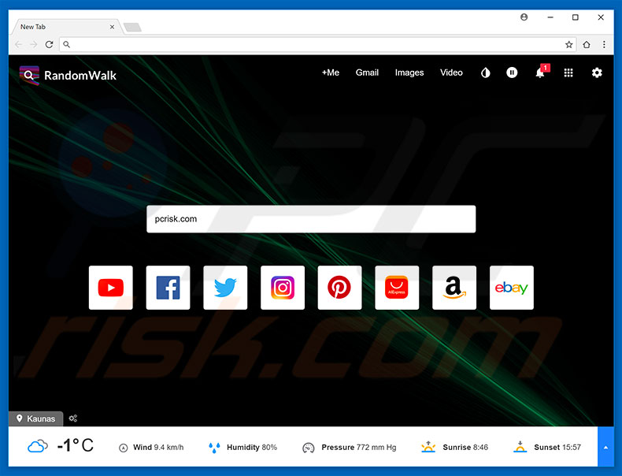
Task: Open the Amazon shortcut tile
Action: click(x=454, y=288)
